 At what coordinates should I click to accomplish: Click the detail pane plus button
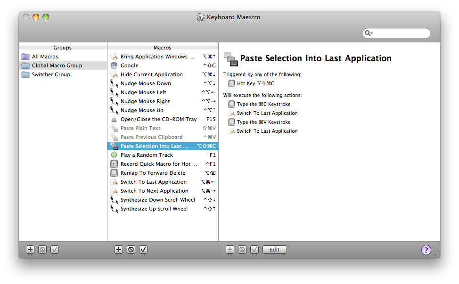click(230, 250)
